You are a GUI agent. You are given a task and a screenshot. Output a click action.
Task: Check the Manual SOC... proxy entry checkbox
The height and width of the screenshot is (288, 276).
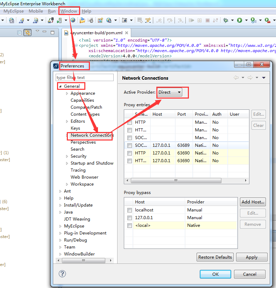130,138
